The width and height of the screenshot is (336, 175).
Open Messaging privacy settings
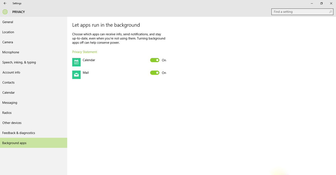[x=10, y=103]
